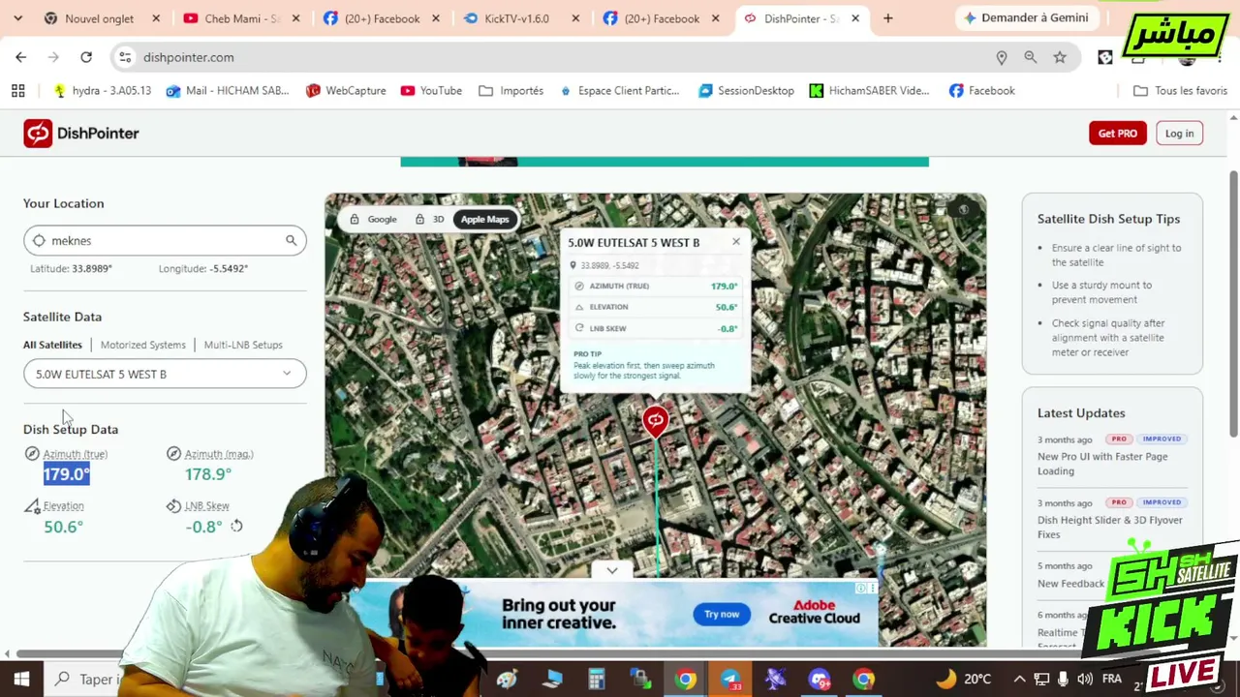Image resolution: width=1240 pixels, height=697 pixels.
Task: Use the locate-me crosshair icon in location field
Action: pos(39,240)
